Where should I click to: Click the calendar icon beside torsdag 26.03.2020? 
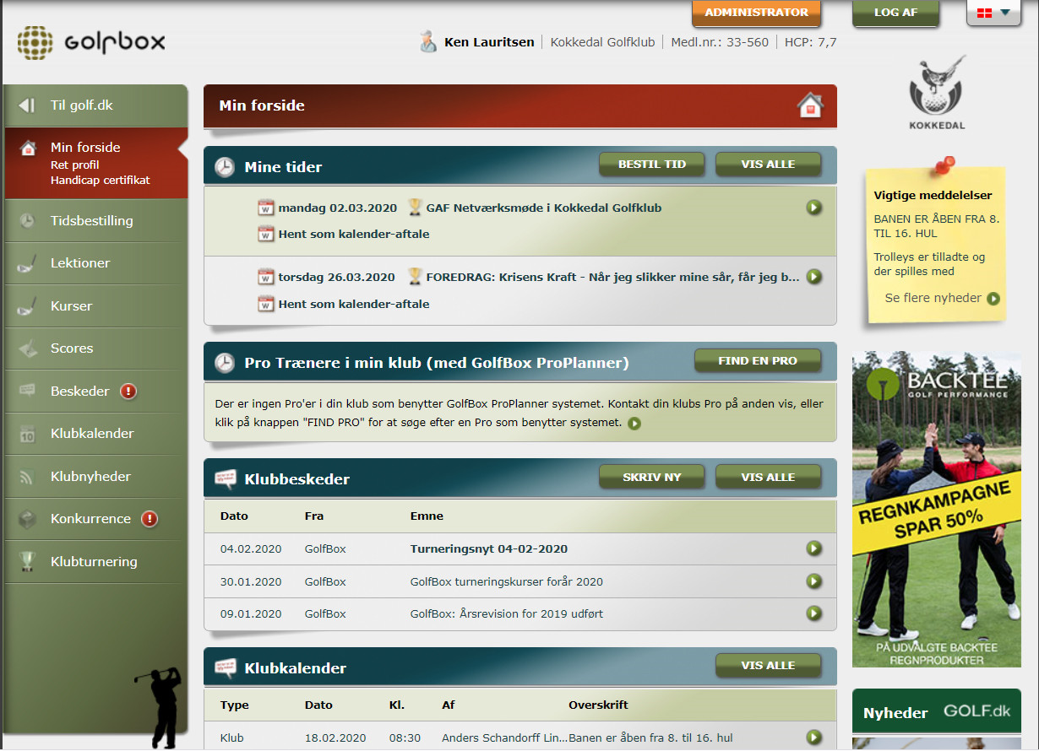266,277
